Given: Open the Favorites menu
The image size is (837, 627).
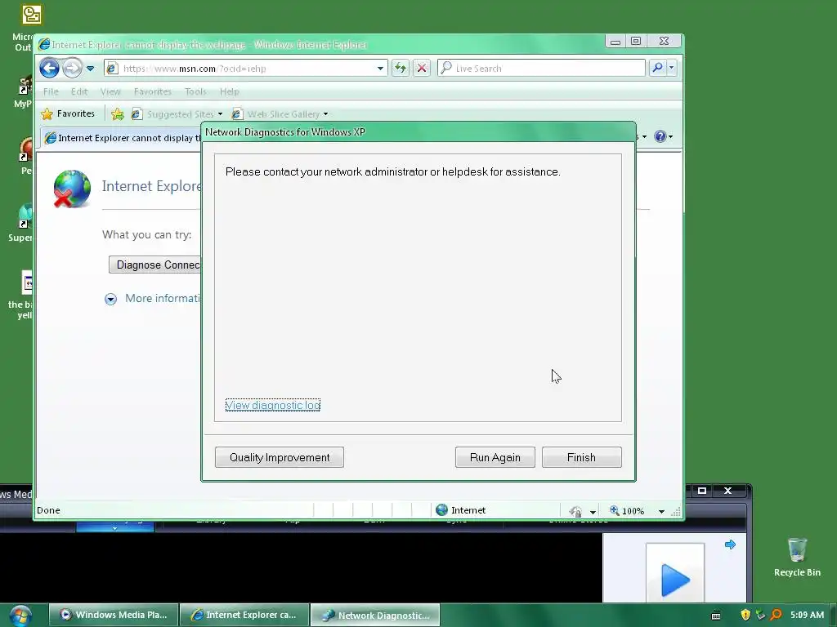Looking at the screenshot, I should tap(153, 91).
